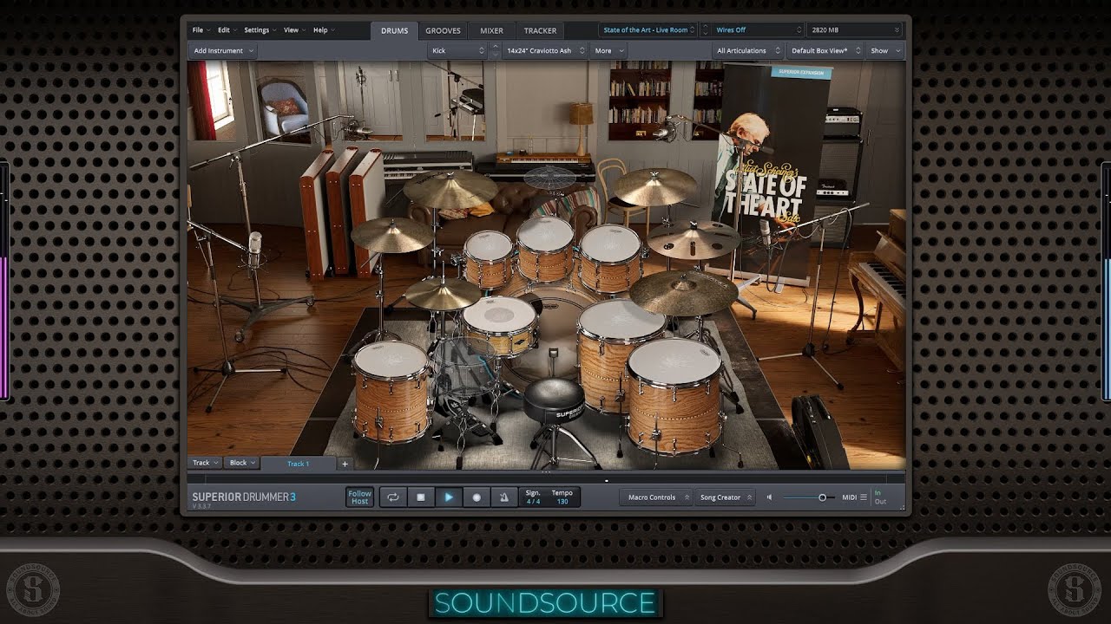Click the right front floor tom
The width and height of the screenshot is (1111, 624).
(674, 396)
